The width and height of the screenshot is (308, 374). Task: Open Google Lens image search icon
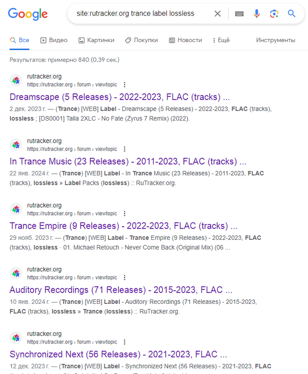coord(274,14)
